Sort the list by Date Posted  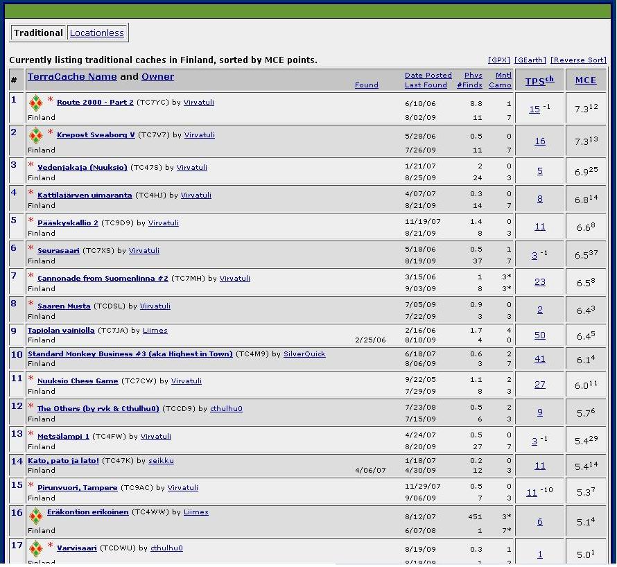click(x=428, y=75)
